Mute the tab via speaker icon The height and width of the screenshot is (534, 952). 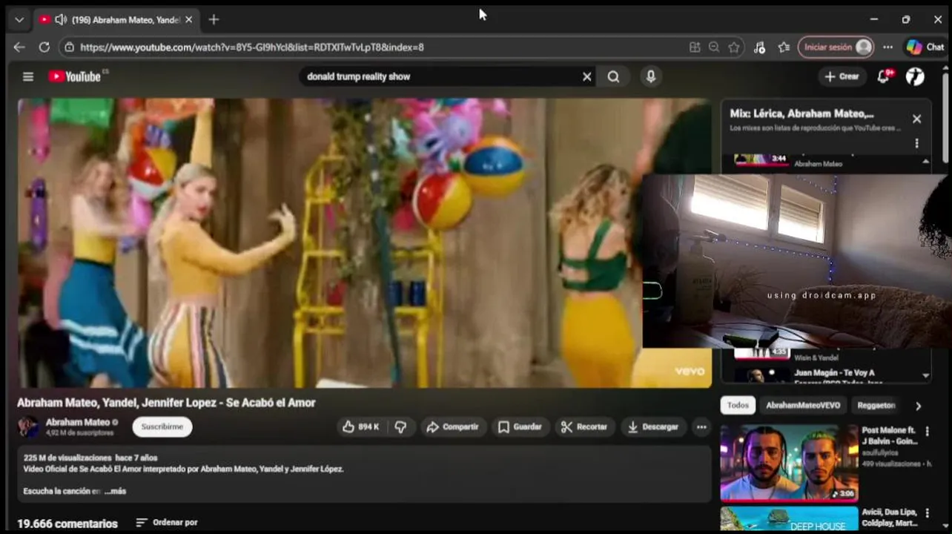click(x=61, y=19)
